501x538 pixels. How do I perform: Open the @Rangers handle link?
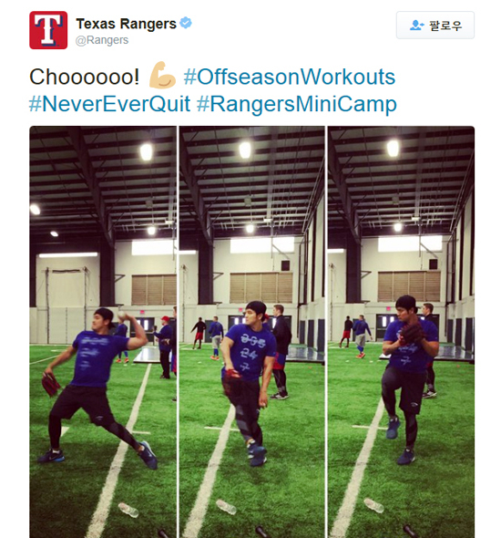click(x=102, y=40)
